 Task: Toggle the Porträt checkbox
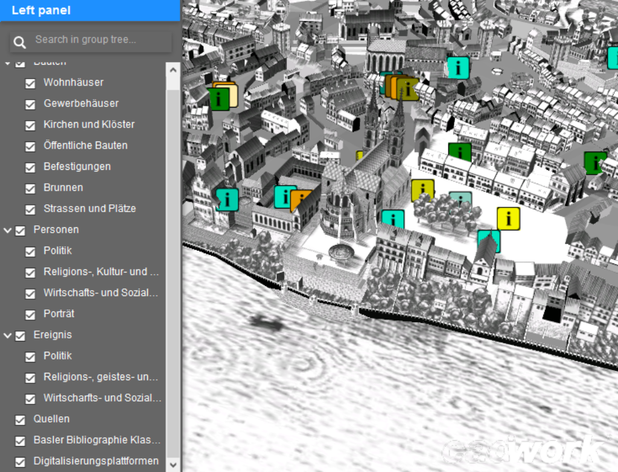click(30, 314)
